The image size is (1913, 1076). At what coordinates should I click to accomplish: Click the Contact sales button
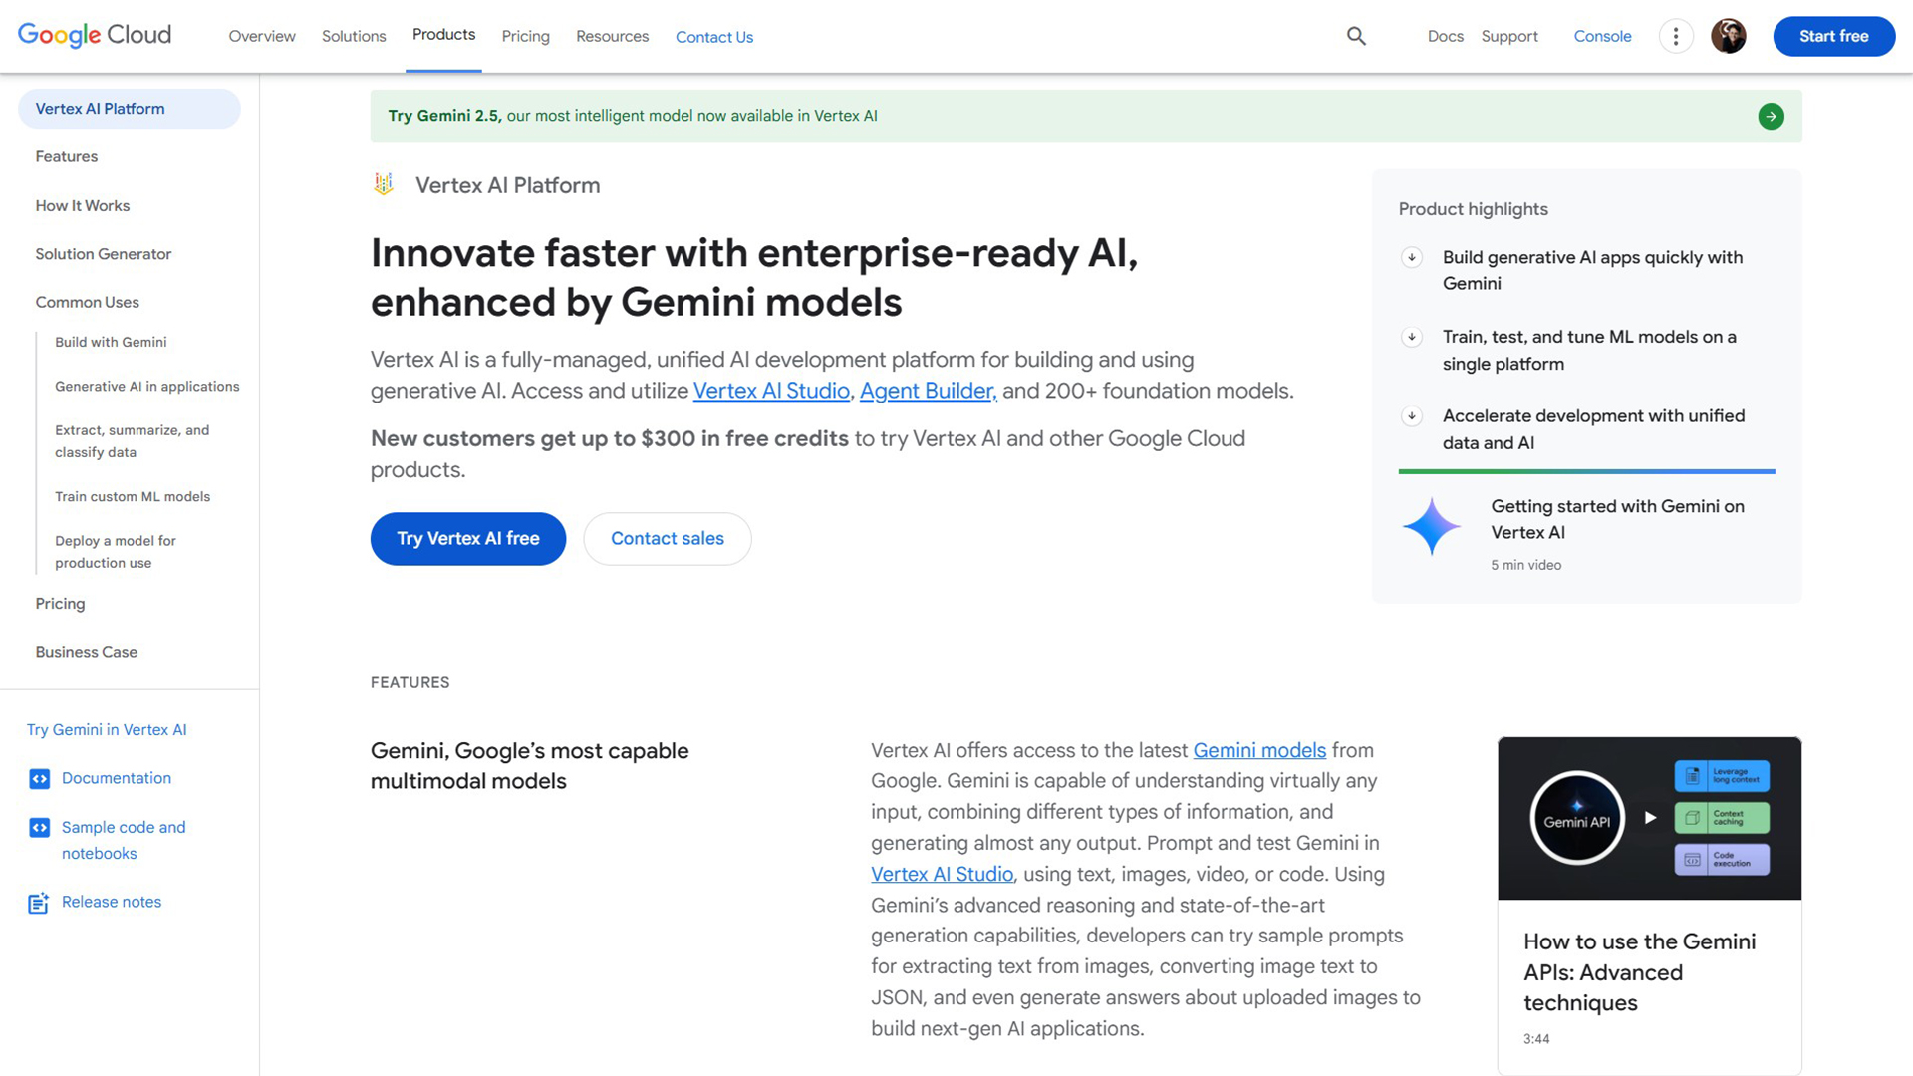pyautogui.click(x=668, y=539)
